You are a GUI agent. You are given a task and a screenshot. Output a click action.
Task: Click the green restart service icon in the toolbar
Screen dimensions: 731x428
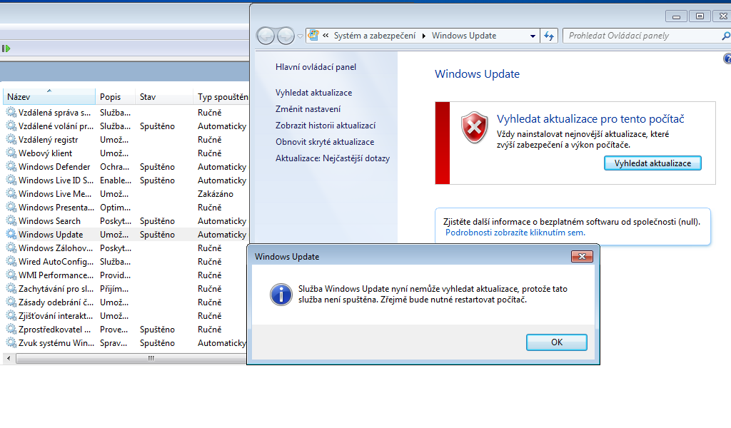coord(6,49)
